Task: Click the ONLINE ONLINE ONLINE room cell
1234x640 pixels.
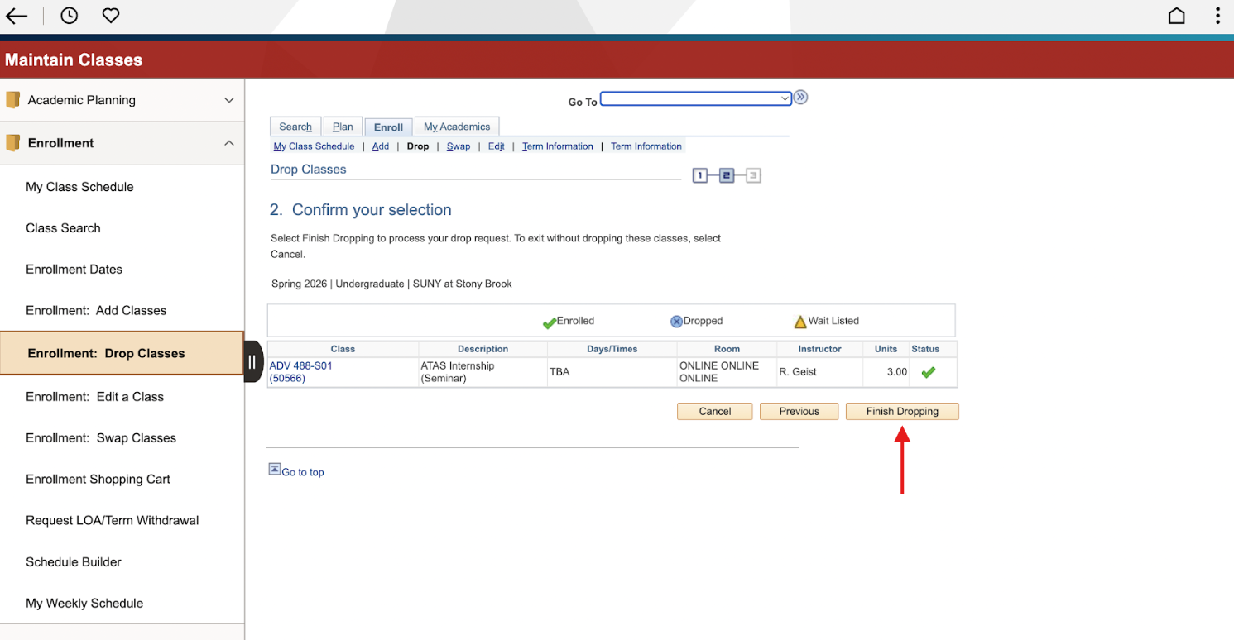Action: (x=727, y=372)
